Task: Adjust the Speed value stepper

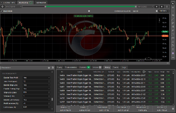Action: click(168, 11)
